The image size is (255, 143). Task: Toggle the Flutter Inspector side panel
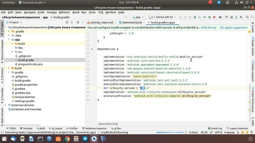[x=253, y=71]
